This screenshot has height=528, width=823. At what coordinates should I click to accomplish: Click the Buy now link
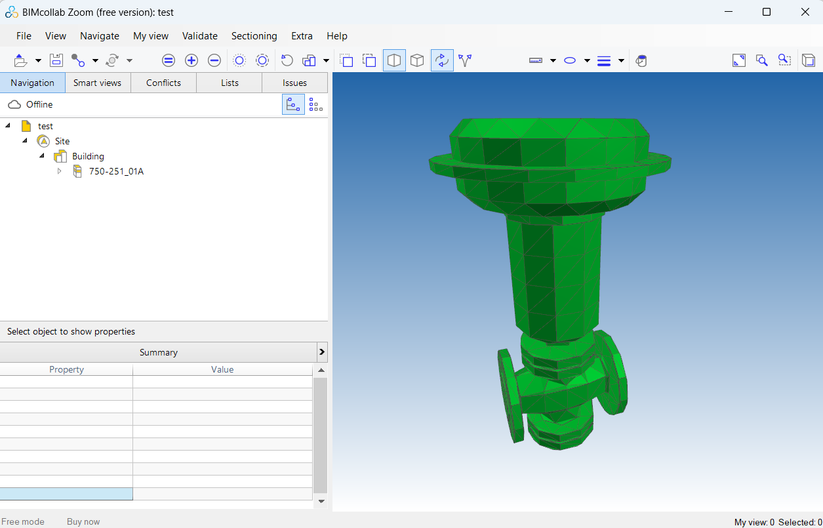tap(83, 521)
